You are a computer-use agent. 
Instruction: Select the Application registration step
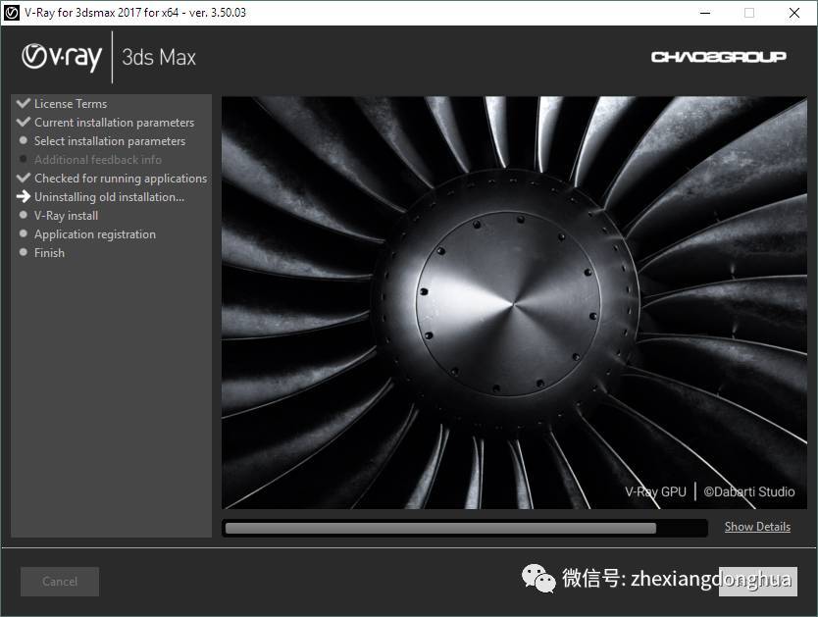pos(95,234)
